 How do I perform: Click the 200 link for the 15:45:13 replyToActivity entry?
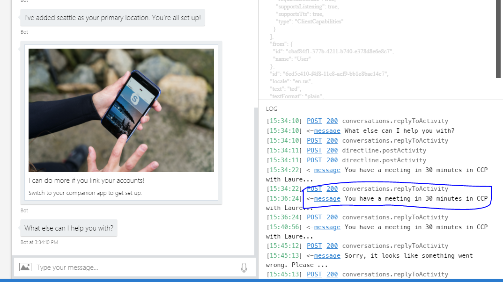tap(332, 274)
